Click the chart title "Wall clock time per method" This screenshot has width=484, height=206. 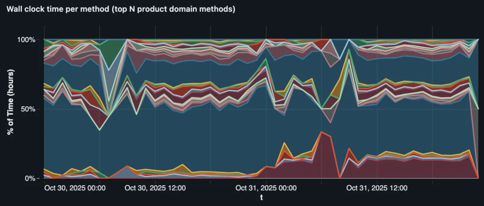point(121,9)
